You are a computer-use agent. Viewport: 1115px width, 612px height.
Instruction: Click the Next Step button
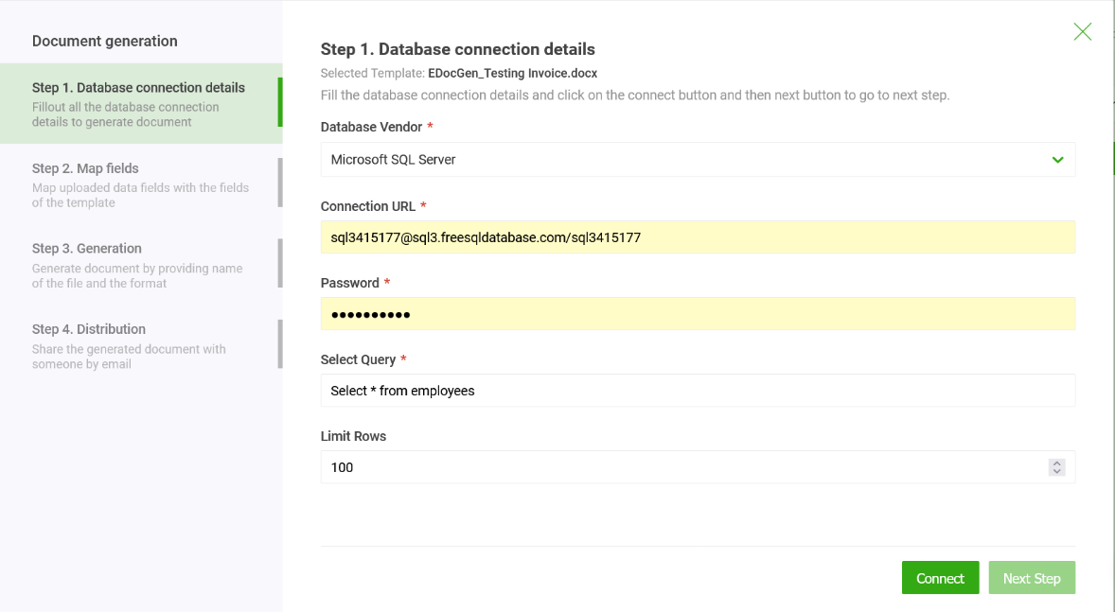pos(1032,577)
